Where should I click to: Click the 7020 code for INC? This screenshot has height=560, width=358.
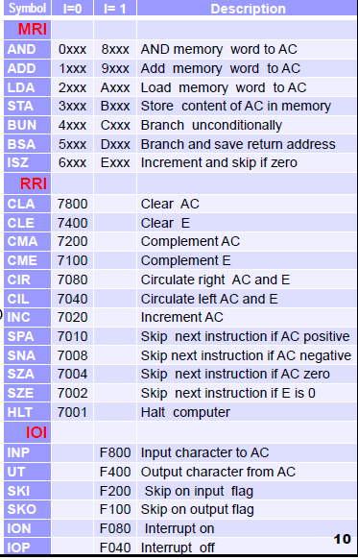(72, 317)
